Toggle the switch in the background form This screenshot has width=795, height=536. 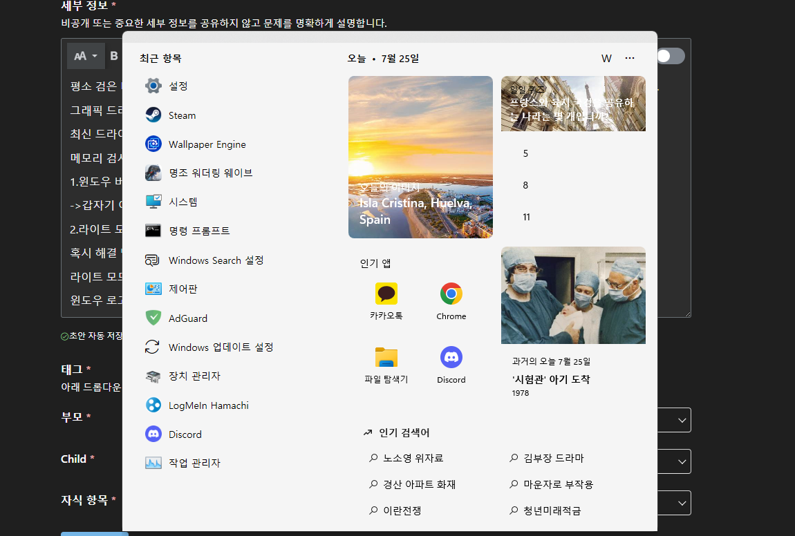coord(671,56)
